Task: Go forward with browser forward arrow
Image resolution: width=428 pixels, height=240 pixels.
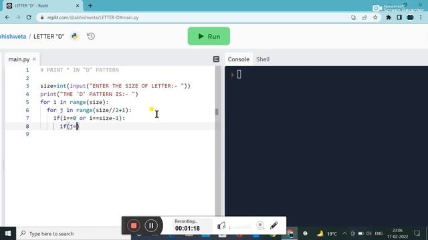Action: pyautogui.click(x=18, y=17)
